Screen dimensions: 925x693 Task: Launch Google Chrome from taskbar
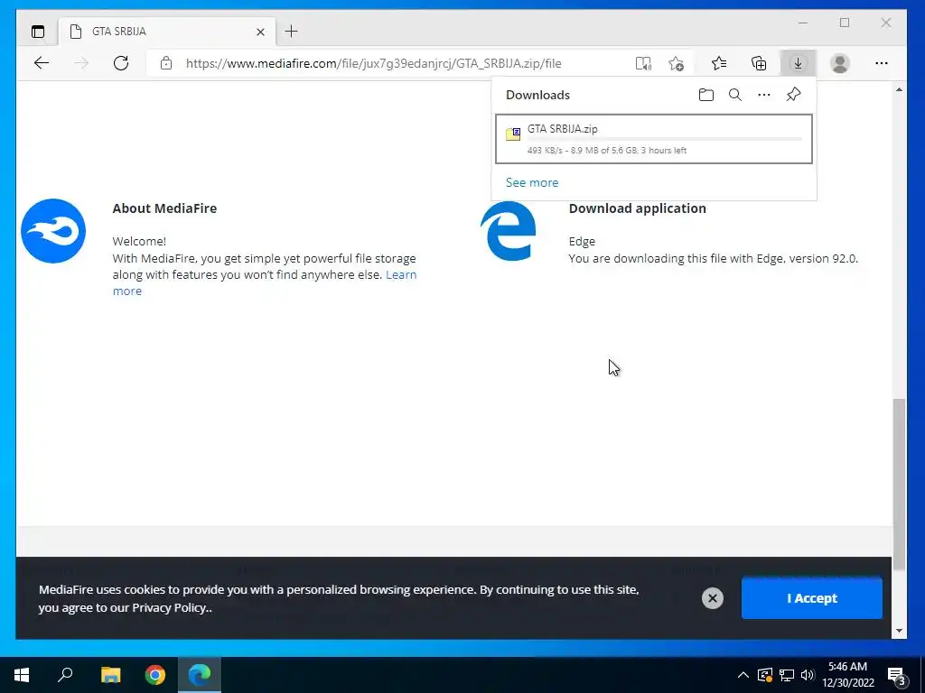[x=155, y=675]
